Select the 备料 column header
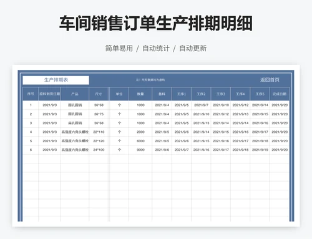Screen dimensions: 312x239 [x=162, y=94]
